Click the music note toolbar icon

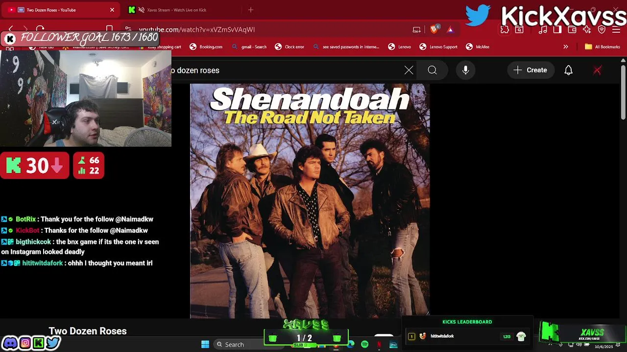click(543, 30)
